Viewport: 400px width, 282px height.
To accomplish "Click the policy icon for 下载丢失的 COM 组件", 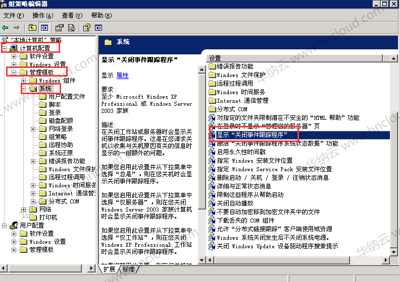I will click(212, 220).
